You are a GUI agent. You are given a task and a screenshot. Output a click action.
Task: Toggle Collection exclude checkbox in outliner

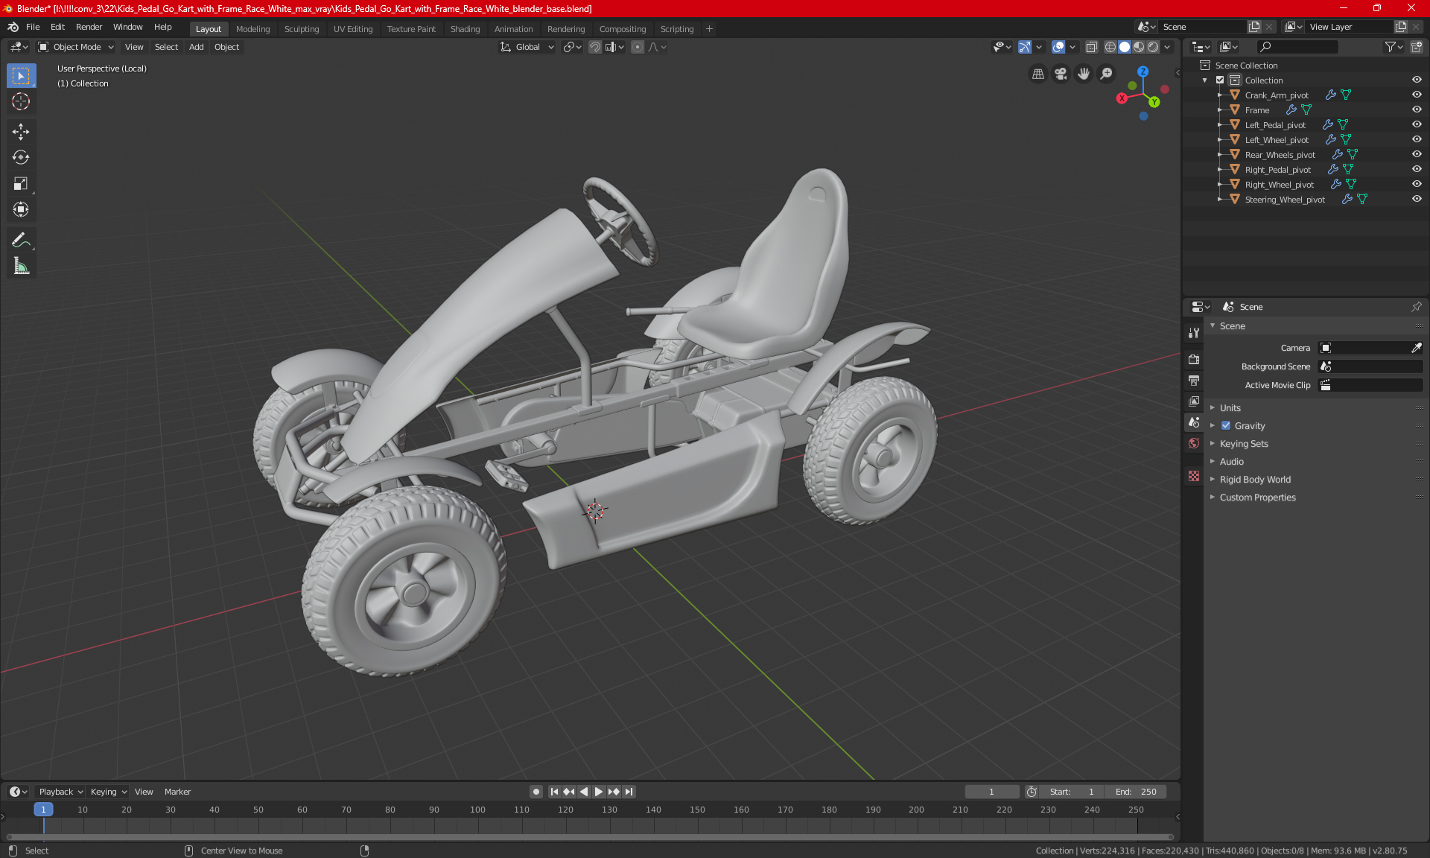point(1220,80)
